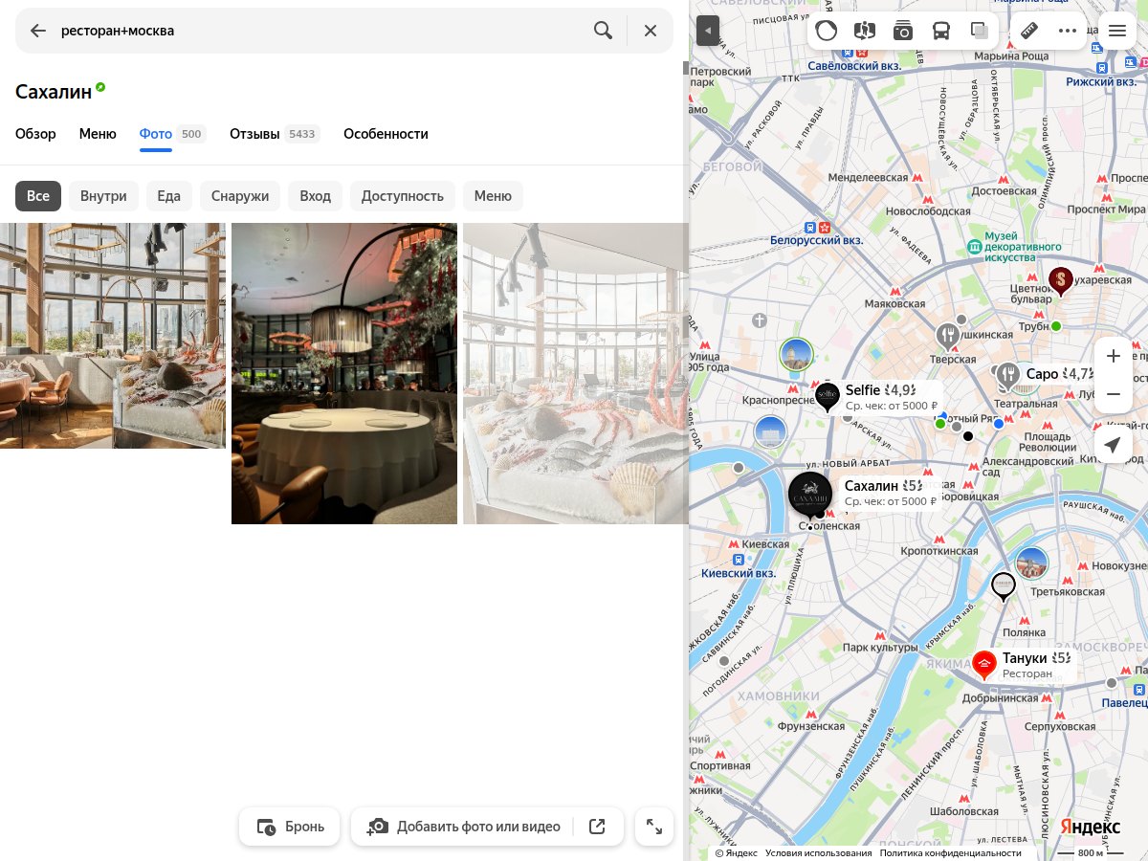
Task: Click the my location arrow button
Action: tap(1114, 445)
